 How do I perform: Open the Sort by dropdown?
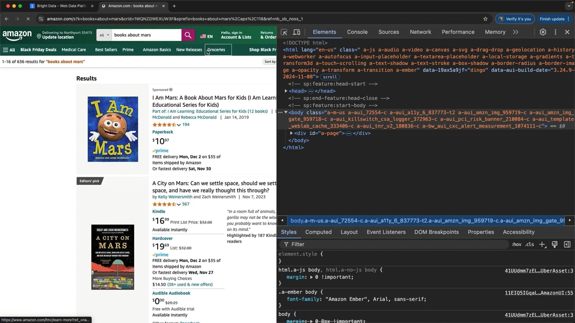[270, 61]
